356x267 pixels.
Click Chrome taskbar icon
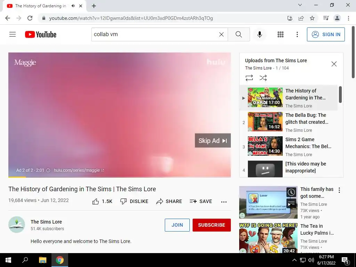(x=60, y=260)
